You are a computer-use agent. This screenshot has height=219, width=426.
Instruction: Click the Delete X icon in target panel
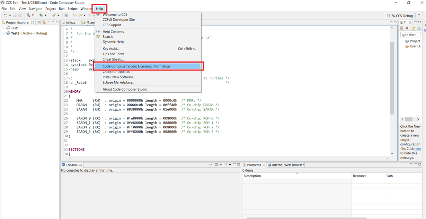point(407,28)
